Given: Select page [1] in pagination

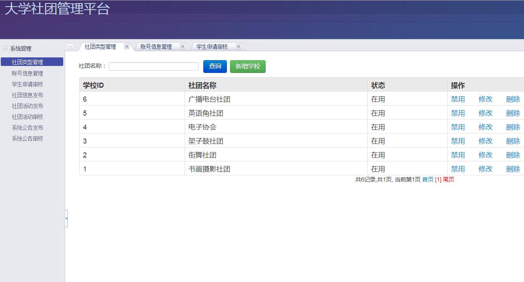Looking at the screenshot, I should pyautogui.click(x=438, y=180).
